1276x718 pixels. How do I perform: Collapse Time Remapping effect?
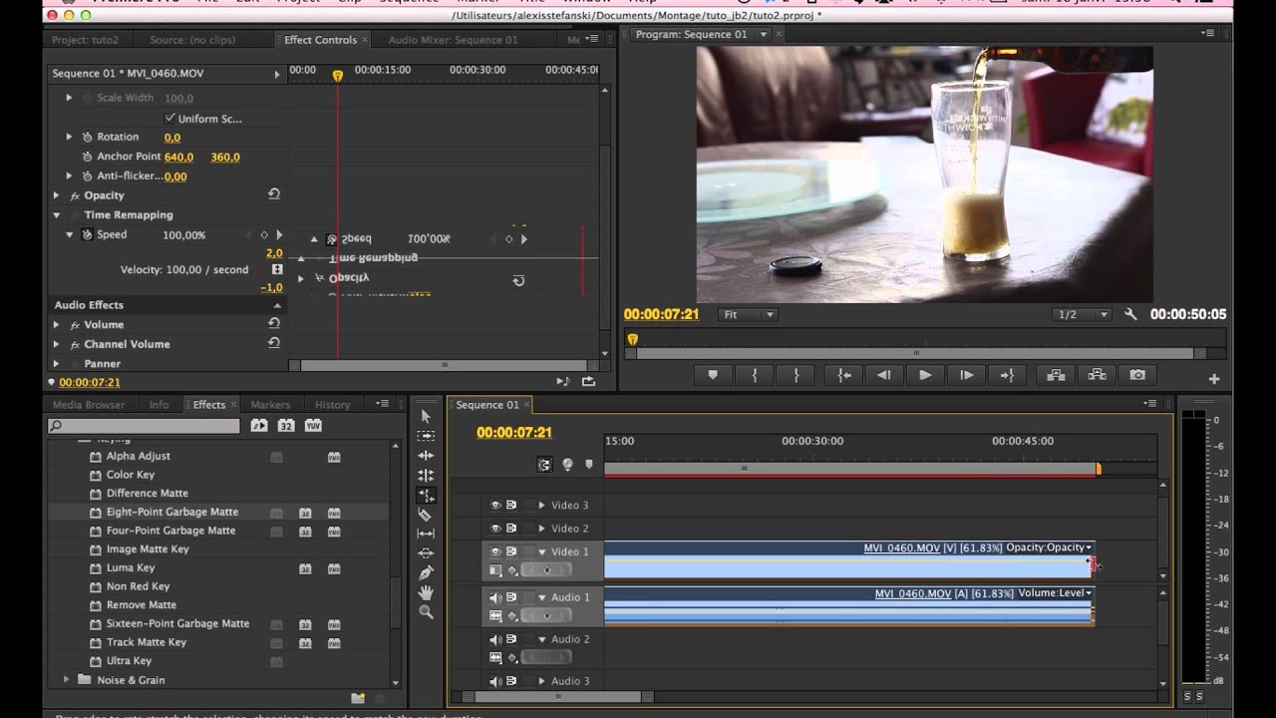coord(57,214)
